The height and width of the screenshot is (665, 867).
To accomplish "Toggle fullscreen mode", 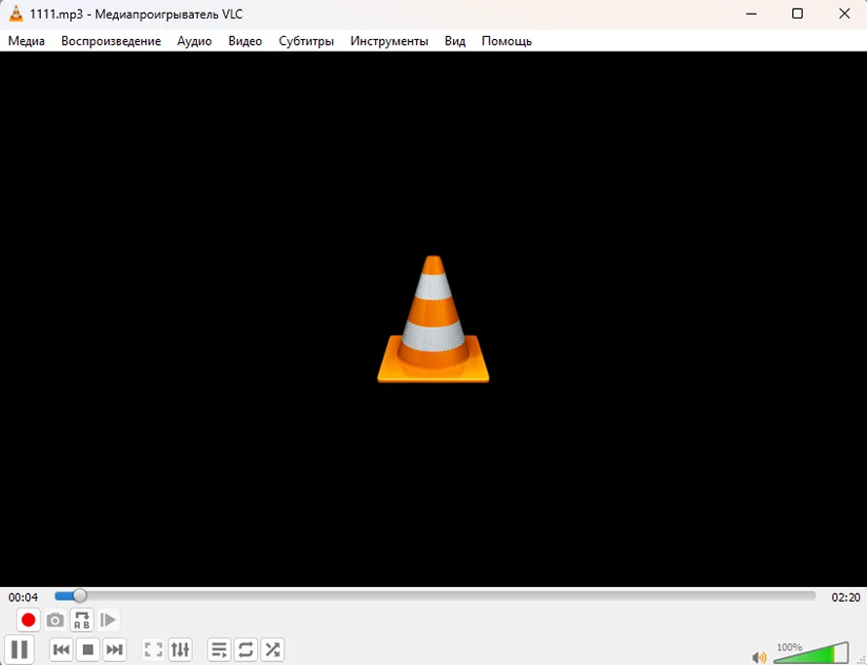I will coord(153,649).
